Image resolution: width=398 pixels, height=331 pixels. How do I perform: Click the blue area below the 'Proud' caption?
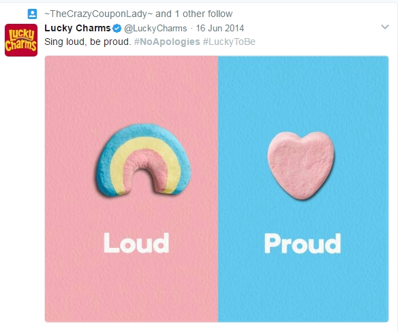click(x=303, y=288)
